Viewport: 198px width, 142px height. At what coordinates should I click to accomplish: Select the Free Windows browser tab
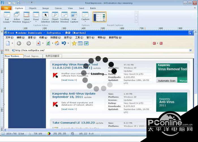[x=14, y=56]
